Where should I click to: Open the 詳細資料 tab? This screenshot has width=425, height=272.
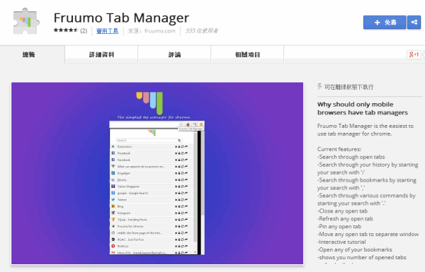[101, 54]
